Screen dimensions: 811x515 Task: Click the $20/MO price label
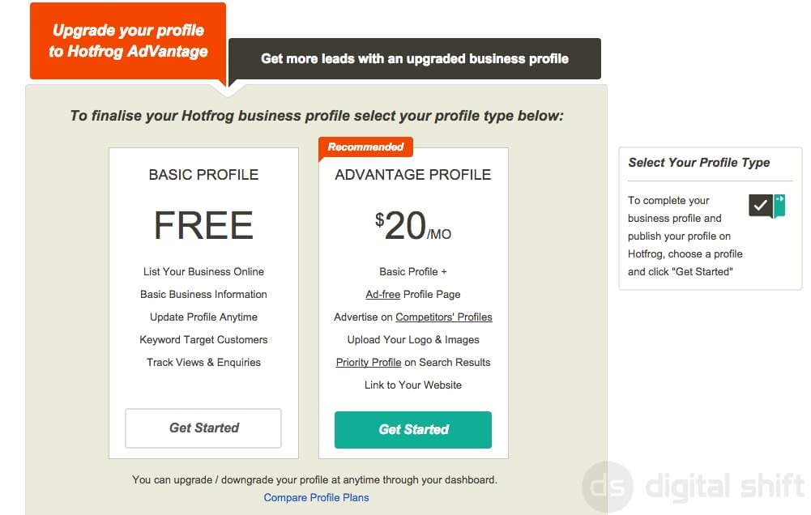pyautogui.click(x=413, y=226)
